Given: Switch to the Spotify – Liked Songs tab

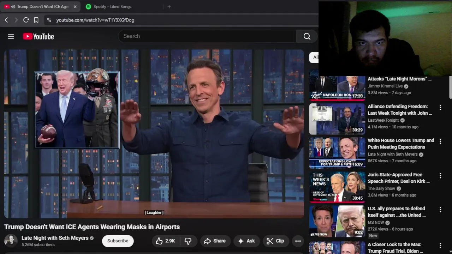Looking at the screenshot, I should click(112, 7).
